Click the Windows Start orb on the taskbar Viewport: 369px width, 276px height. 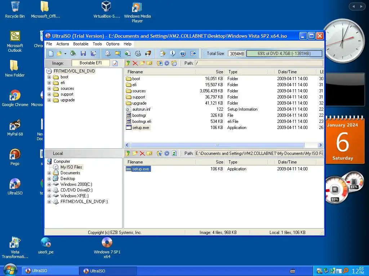click(x=10, y=270)
